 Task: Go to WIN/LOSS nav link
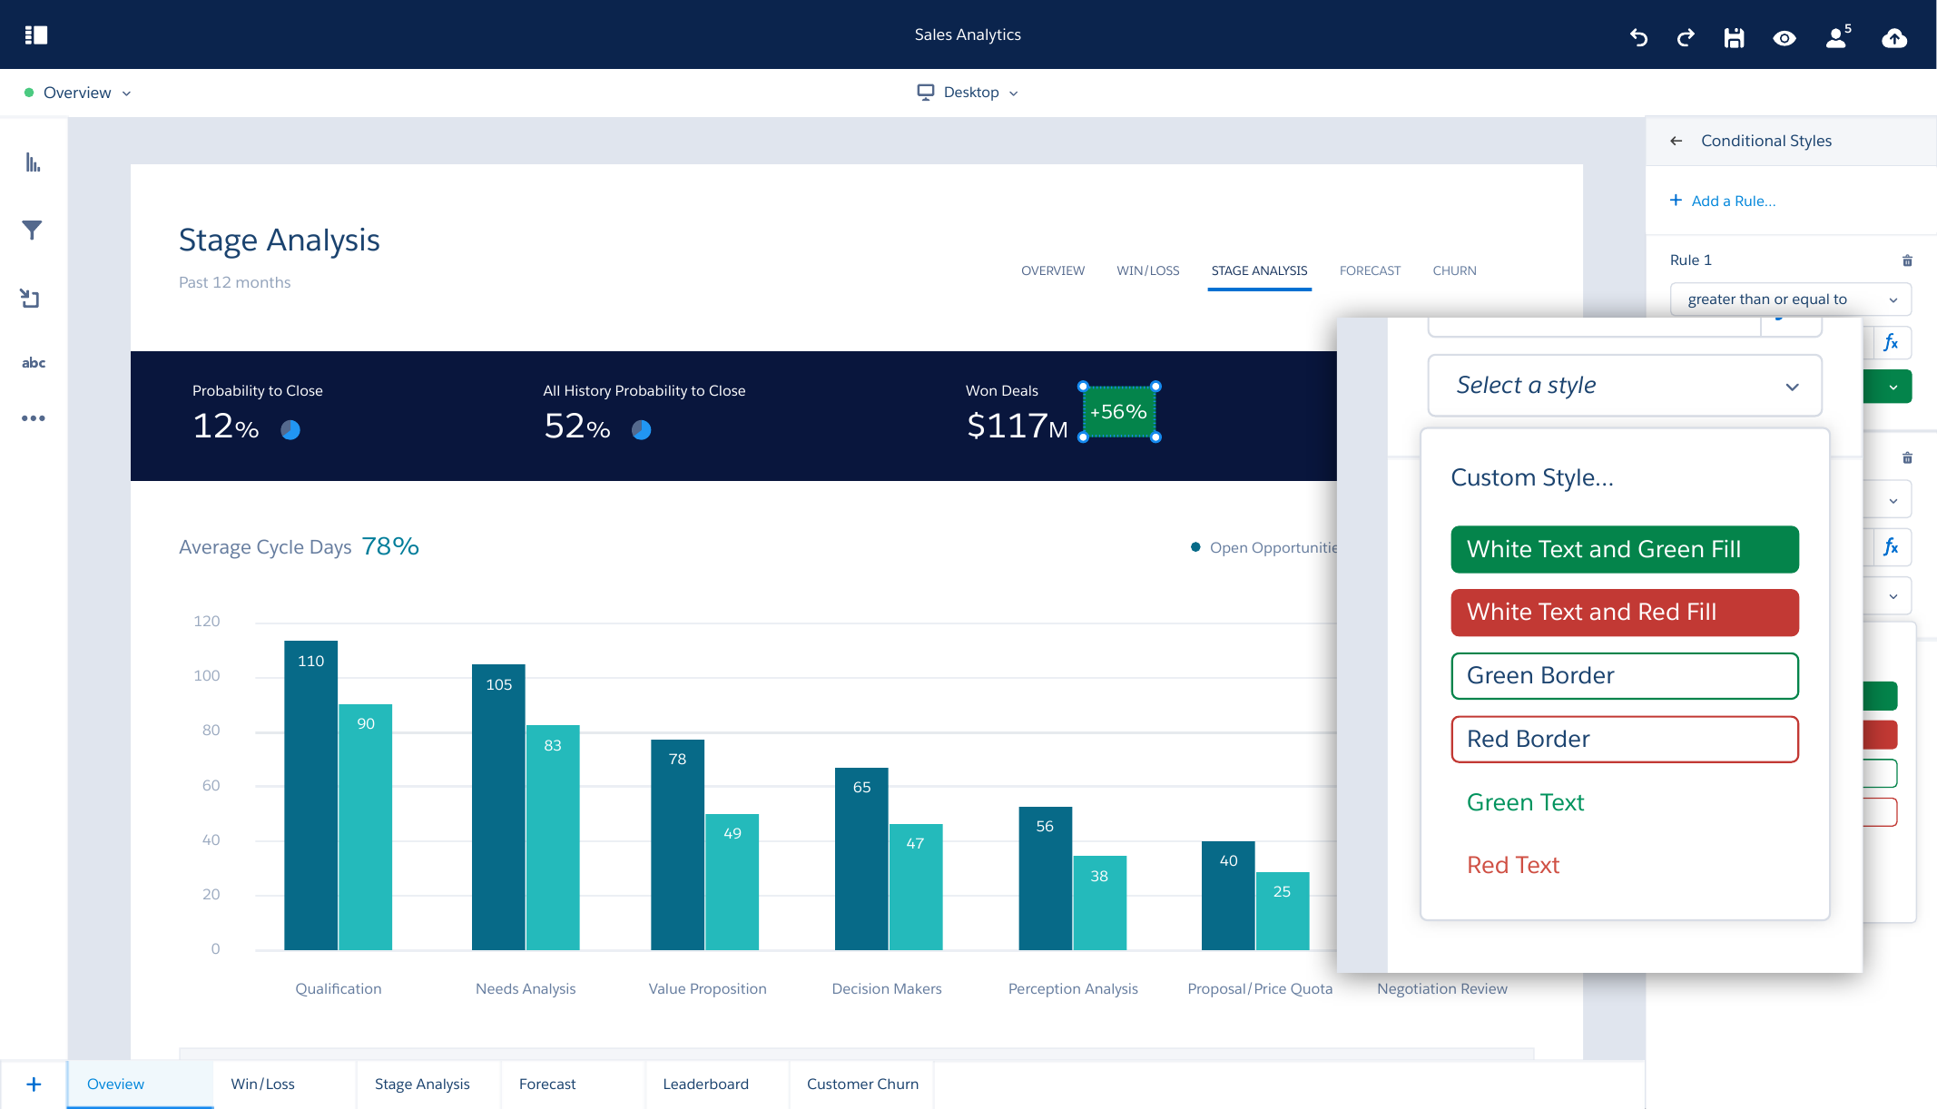[1148, 270]
